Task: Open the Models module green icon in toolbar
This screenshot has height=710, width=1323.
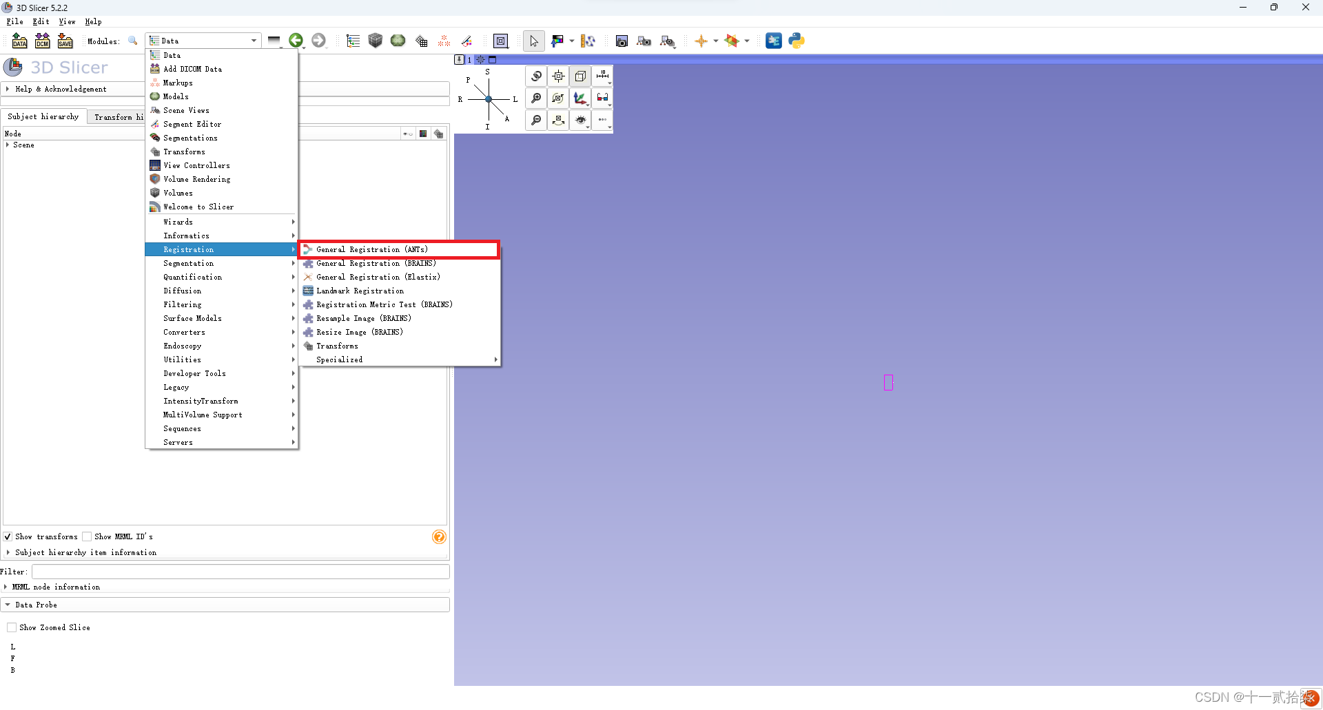Action: (398, 41)
